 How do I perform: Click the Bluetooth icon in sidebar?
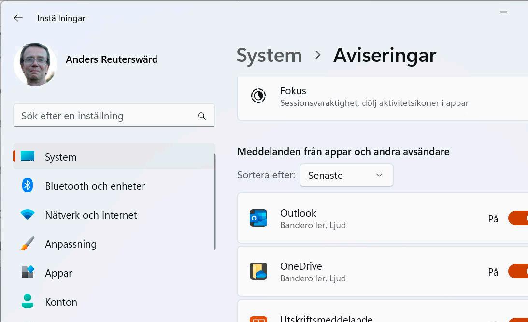(x=28, y=186)
